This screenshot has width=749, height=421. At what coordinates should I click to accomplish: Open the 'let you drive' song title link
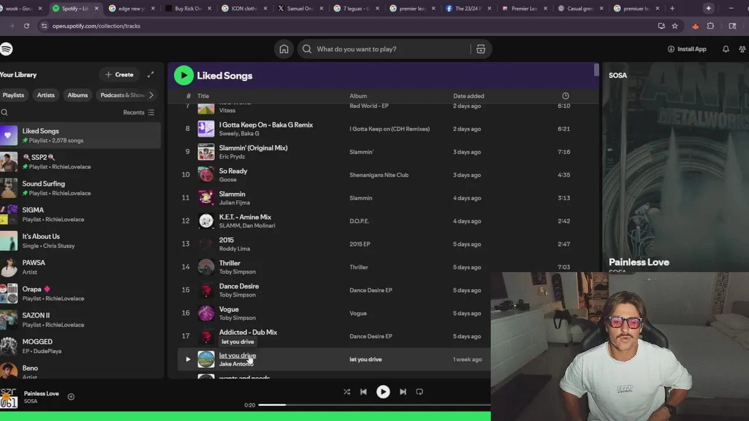click(x=237, y=356)
